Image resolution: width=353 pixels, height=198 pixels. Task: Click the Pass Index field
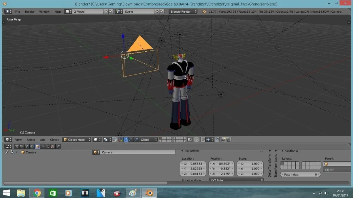(300, 174)
